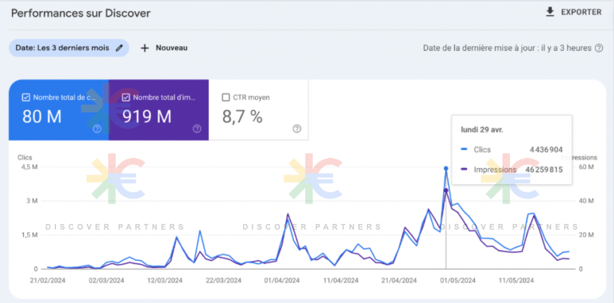Click the last update date text
The width and height of the screenshot is (614, 303).
[507, 49]
